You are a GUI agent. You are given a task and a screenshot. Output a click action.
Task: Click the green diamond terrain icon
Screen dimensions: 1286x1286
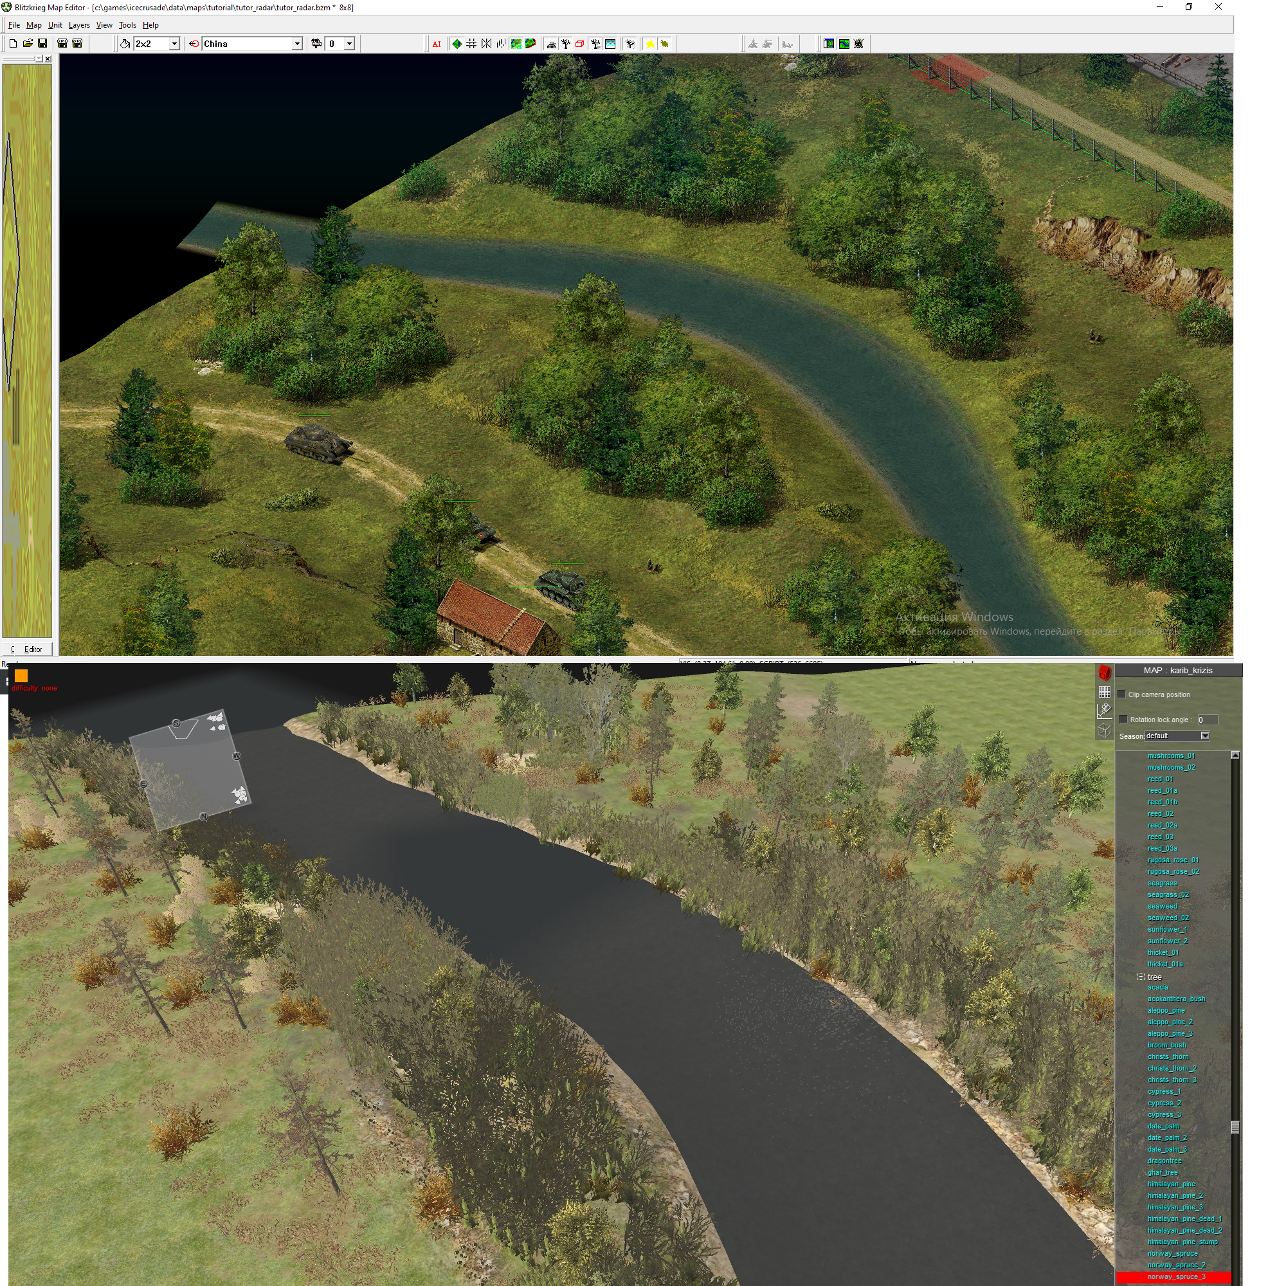point(457,44)
